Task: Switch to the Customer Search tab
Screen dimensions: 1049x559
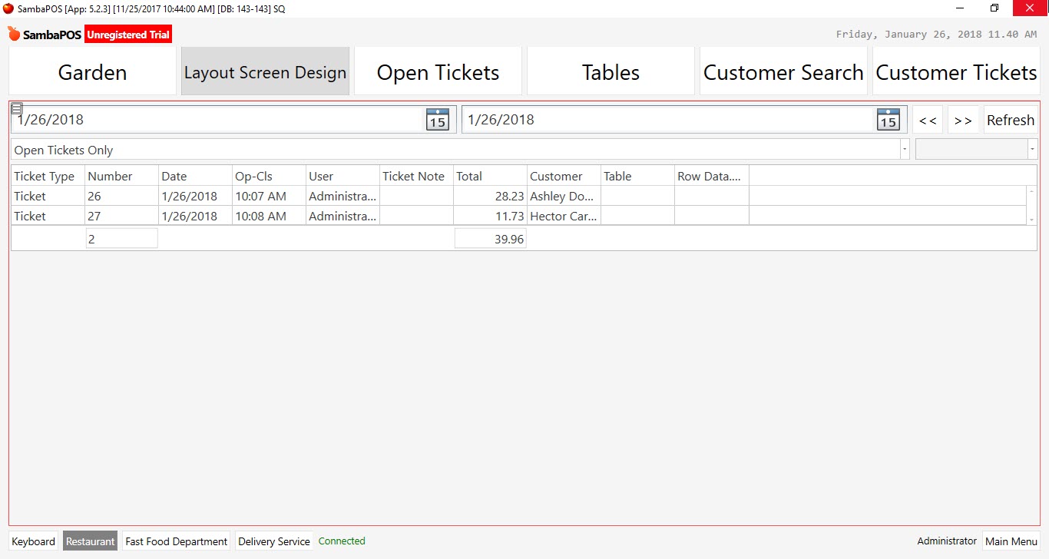Action: [x=783, y=71]
